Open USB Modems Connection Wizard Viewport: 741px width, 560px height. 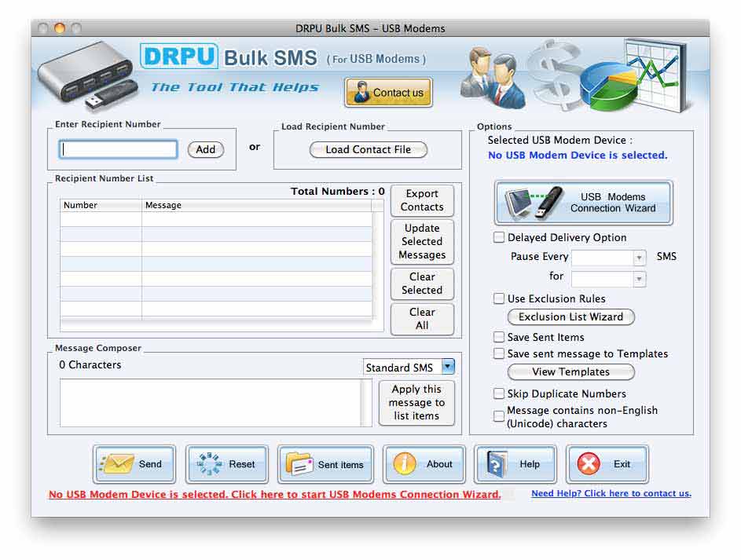[584, 203]
